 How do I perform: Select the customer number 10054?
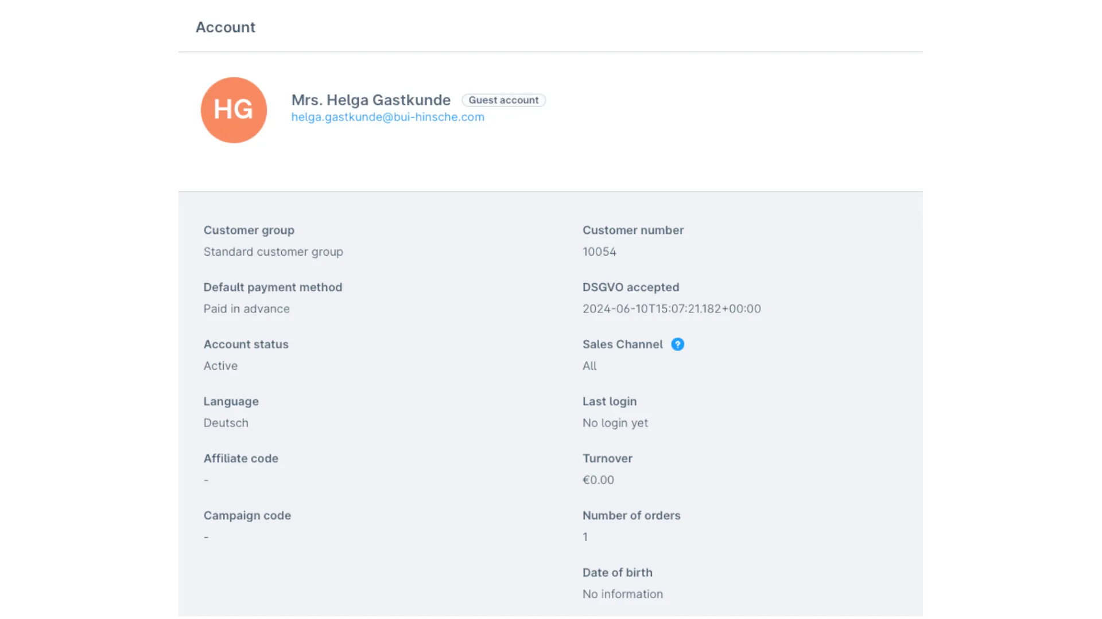pyautogui.click(x=599, y=252)
